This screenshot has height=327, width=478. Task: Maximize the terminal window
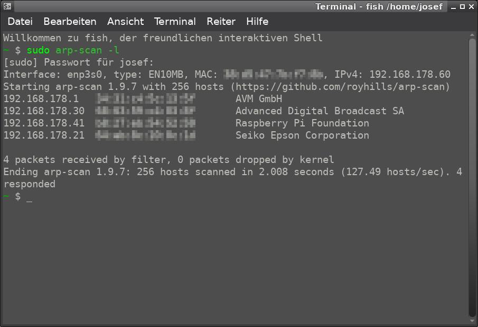pyautogui.click(x=462, y=7)
